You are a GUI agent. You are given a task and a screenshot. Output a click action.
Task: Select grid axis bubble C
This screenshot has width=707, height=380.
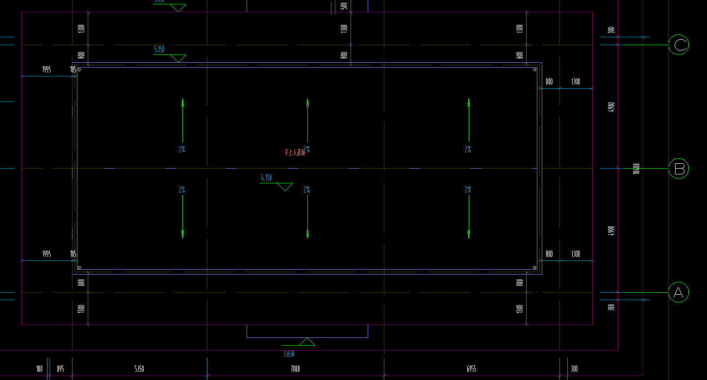tap(679, 45)
